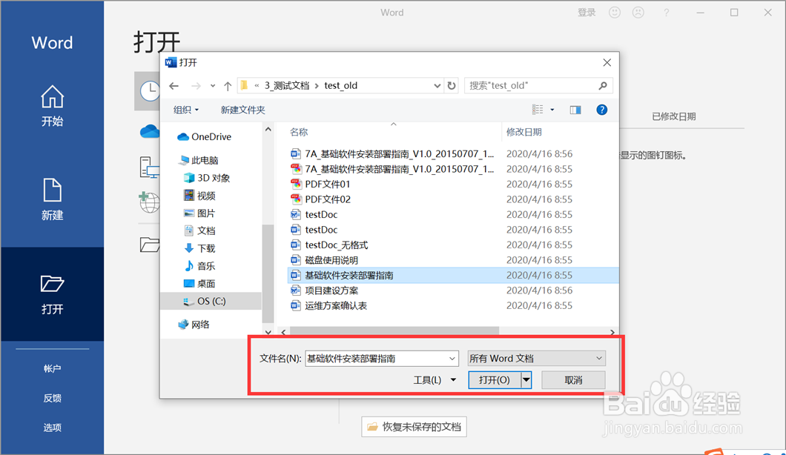Click the recent clock icon in Word window
Viewport: 786px width, 455px height.
click(x=149, y=91)
